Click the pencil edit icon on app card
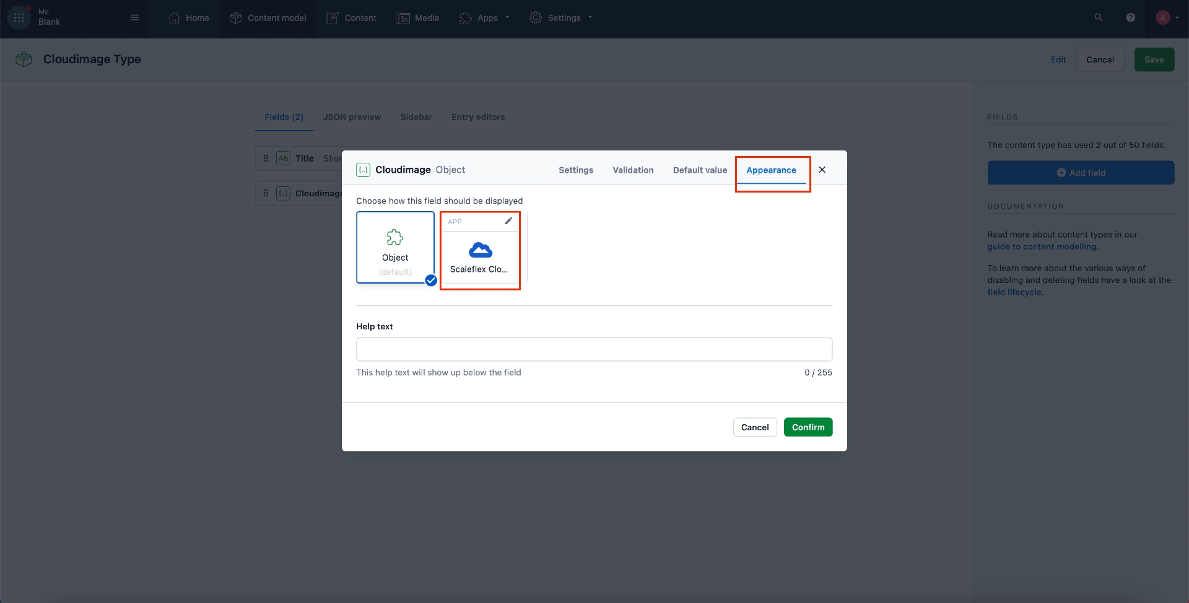 pos(508,221)
